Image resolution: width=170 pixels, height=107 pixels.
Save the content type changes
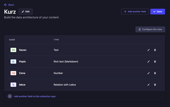158,12
